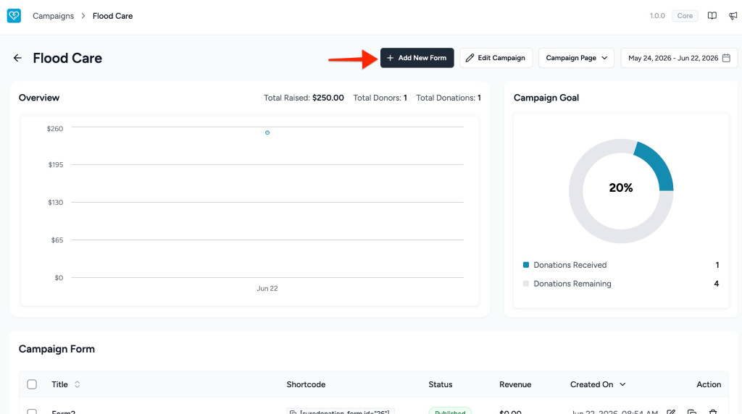Image resolution: width=742 pixels, height=414 pixels.
Task: Click the Campaign Form section heading
Action: [57, 350]
